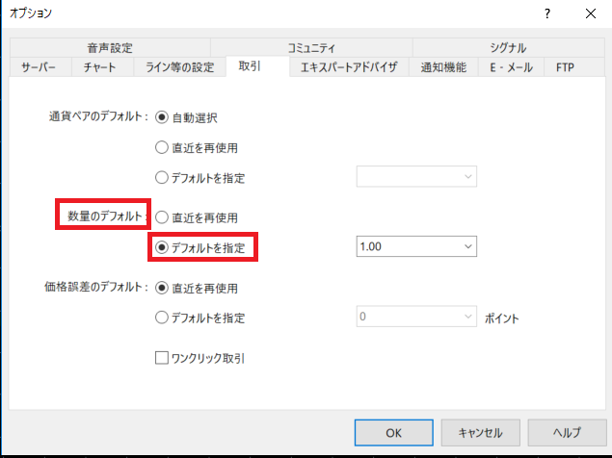Click the キャンセル button

click(481, 432)
